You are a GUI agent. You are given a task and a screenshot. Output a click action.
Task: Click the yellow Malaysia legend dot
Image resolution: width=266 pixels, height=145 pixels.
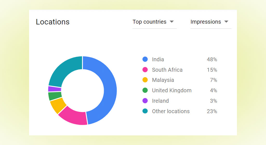click(145, 80)
